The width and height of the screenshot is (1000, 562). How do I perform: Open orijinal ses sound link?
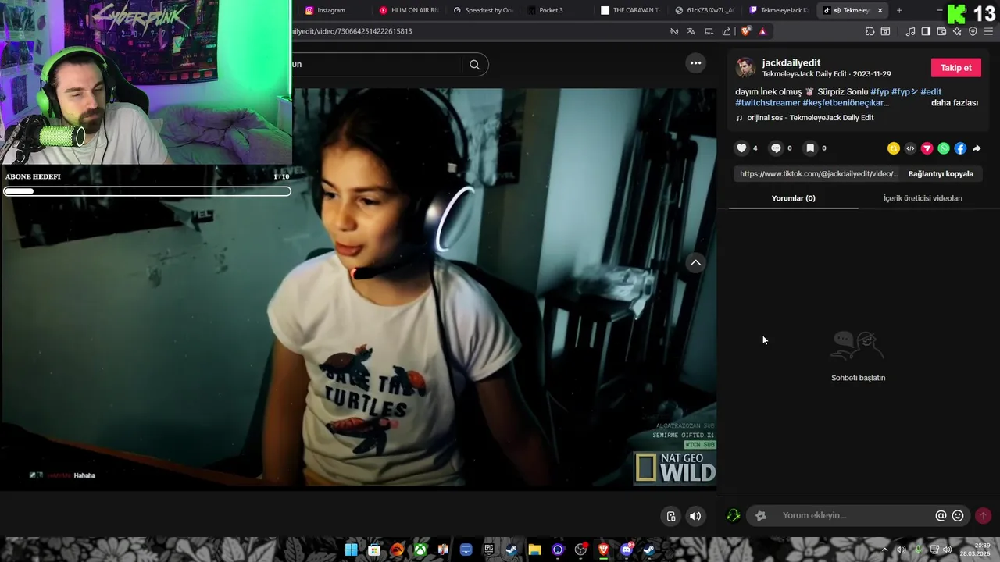[x=810, y=118]
